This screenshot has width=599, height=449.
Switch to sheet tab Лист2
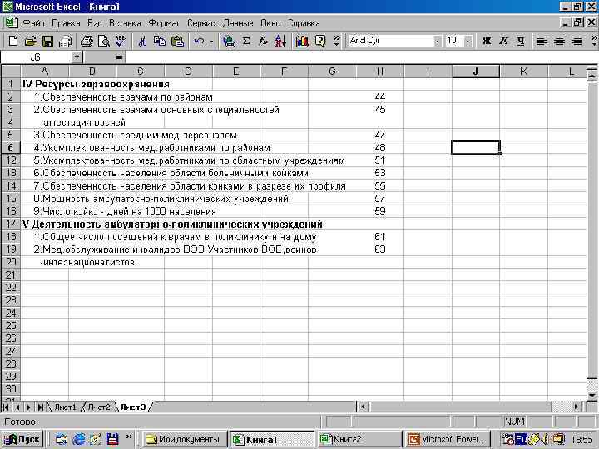99,407
